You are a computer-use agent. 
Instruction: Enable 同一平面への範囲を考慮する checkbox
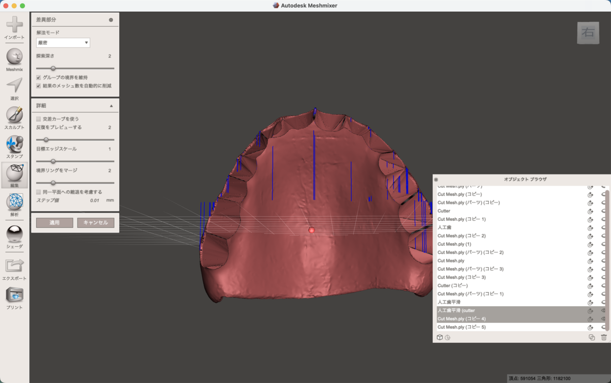coord(39,192)
